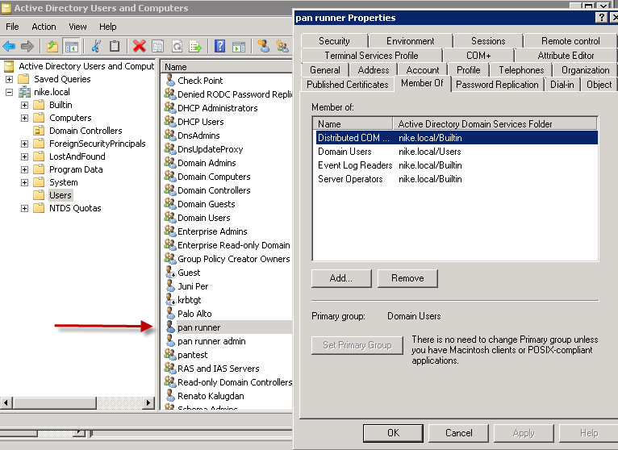
Task: Click the dialog title bar question mark
Action: pyautogui.click(x=601, y=18)
